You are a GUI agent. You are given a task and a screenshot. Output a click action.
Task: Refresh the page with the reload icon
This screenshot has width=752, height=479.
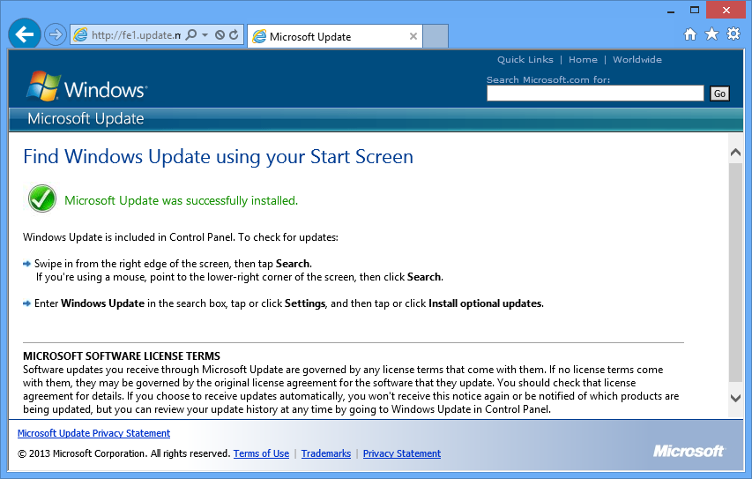click(x=234, y=34)
